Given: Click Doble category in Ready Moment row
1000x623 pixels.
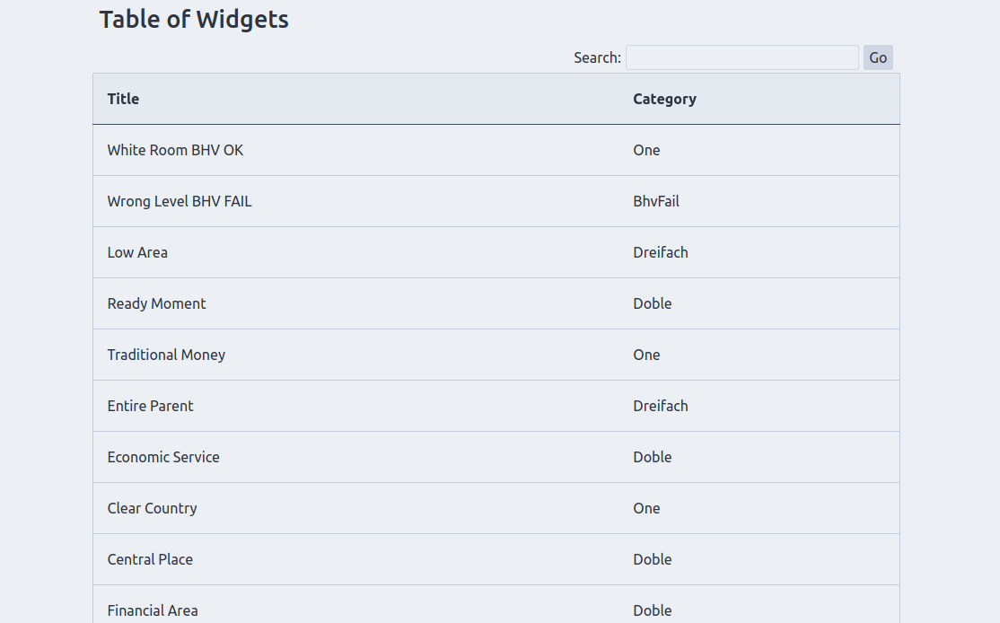Looking at the screenshot, I should point(652,303).
